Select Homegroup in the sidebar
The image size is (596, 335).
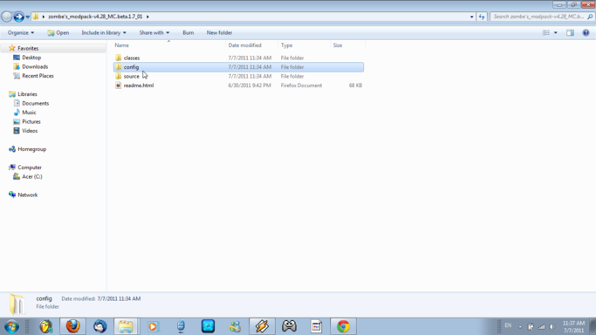(x=31, y=149)
